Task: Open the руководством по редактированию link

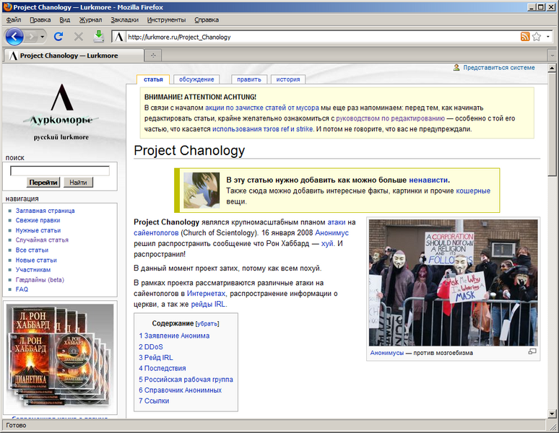Action: (391, 118)
